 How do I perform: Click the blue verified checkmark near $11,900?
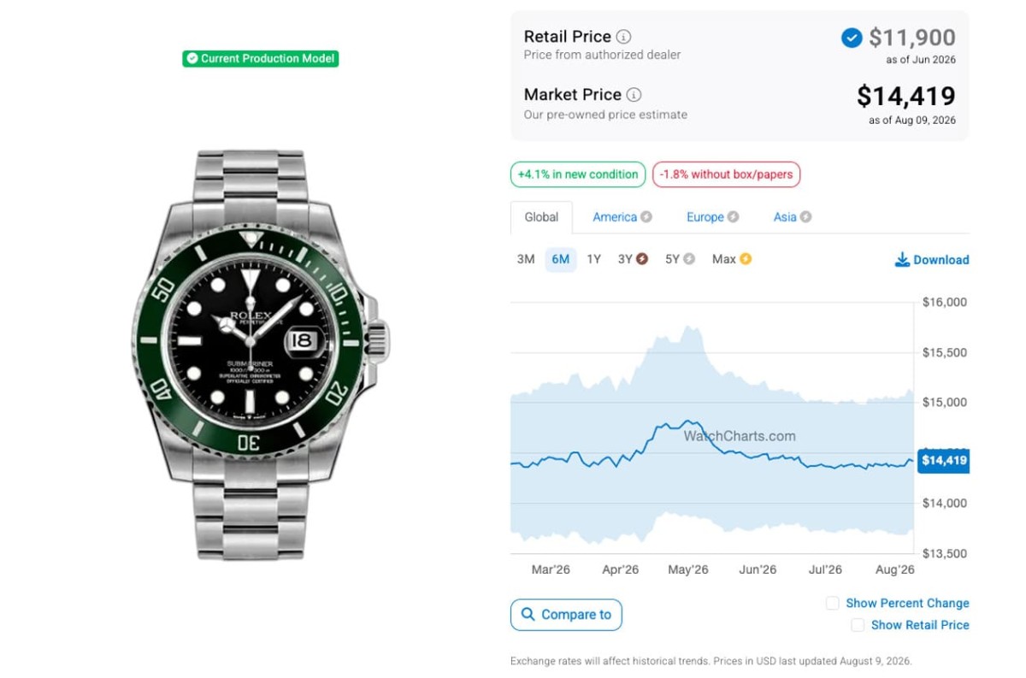[x=852, y=38]
